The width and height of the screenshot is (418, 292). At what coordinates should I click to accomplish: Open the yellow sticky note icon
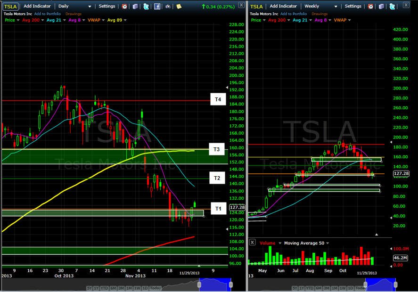[179, 6]
